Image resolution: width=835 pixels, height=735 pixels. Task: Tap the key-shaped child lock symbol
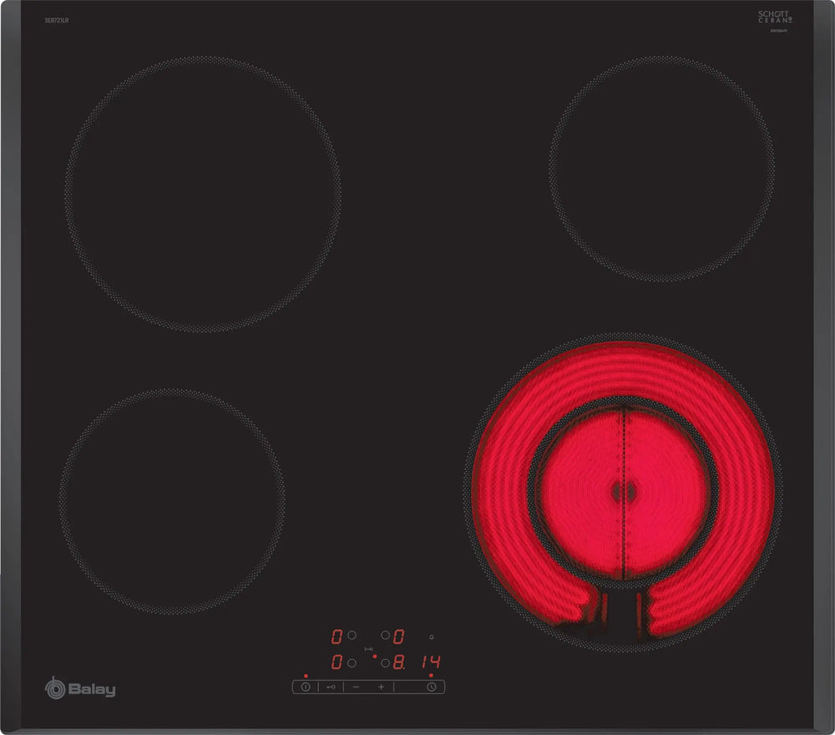coord(331,687)
